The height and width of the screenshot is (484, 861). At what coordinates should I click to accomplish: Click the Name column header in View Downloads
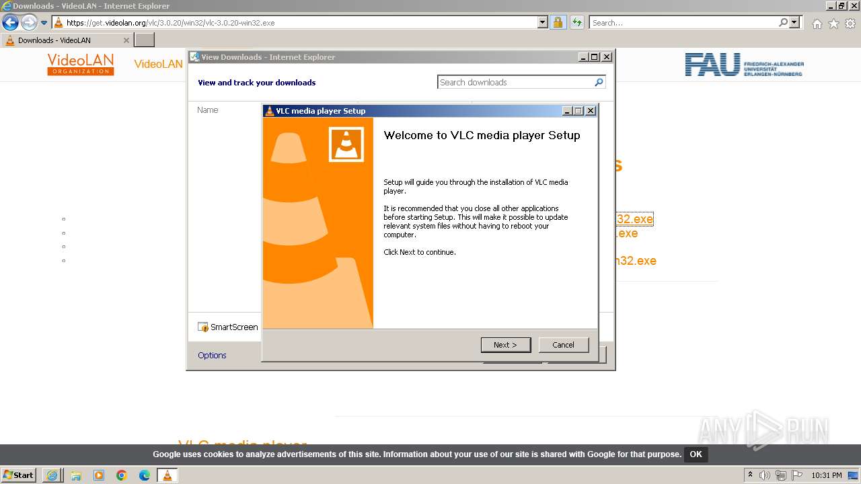coord(207,110)
